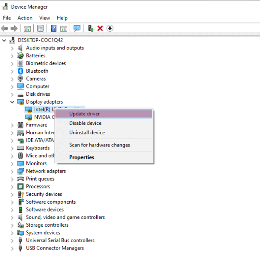260x260 pixels.
Task: Expand the Network adapters category
Action: coord(12,171)
